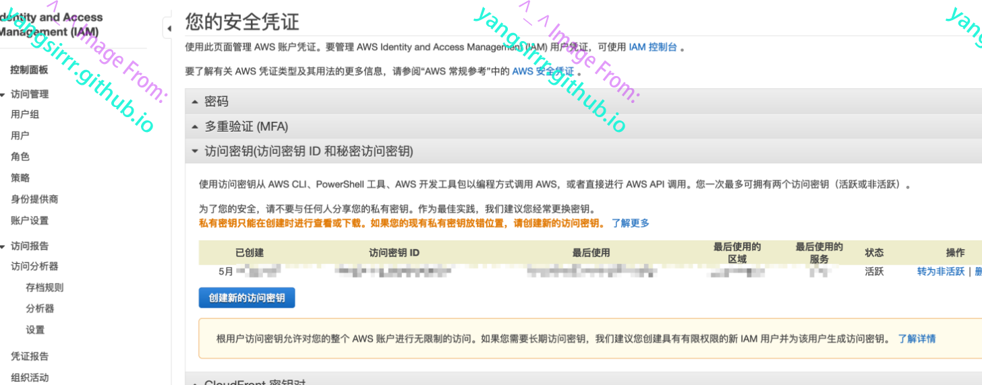Click the 状态 column header
The height and width of the screenshot is (385, 982).
point(875,252)
